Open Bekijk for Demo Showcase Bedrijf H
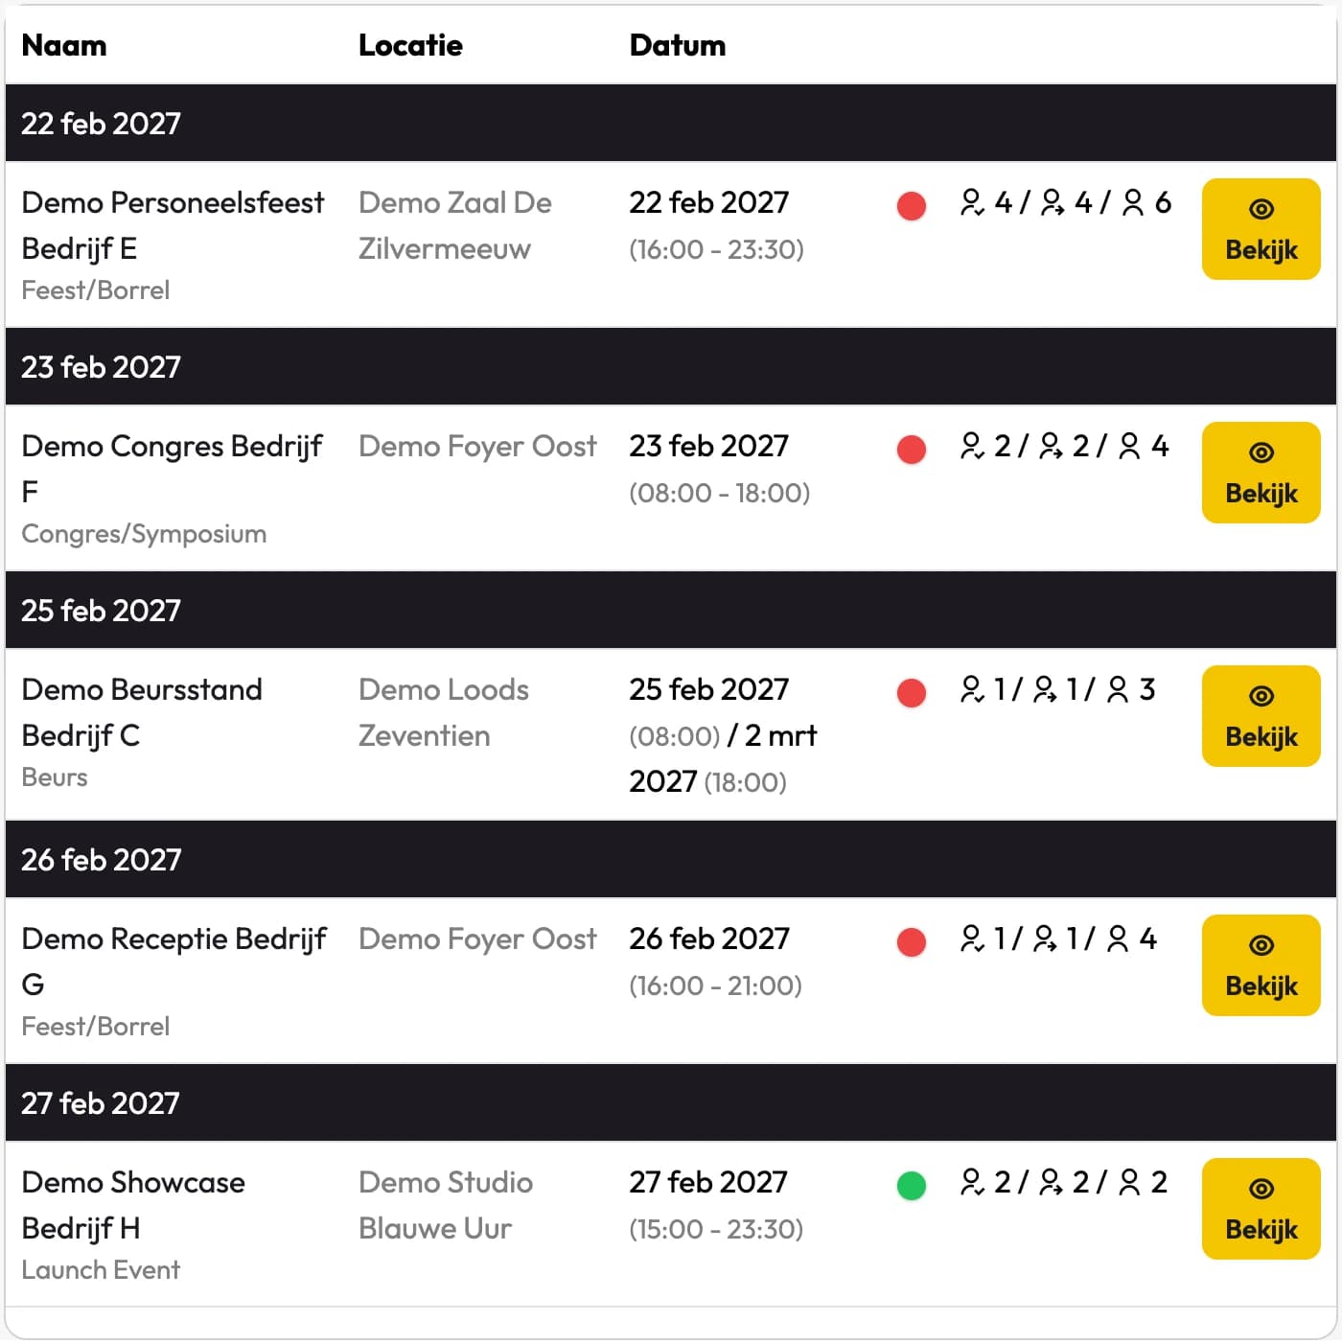This screenshot has width=1342, height=1344. tap(1261, 1209)
